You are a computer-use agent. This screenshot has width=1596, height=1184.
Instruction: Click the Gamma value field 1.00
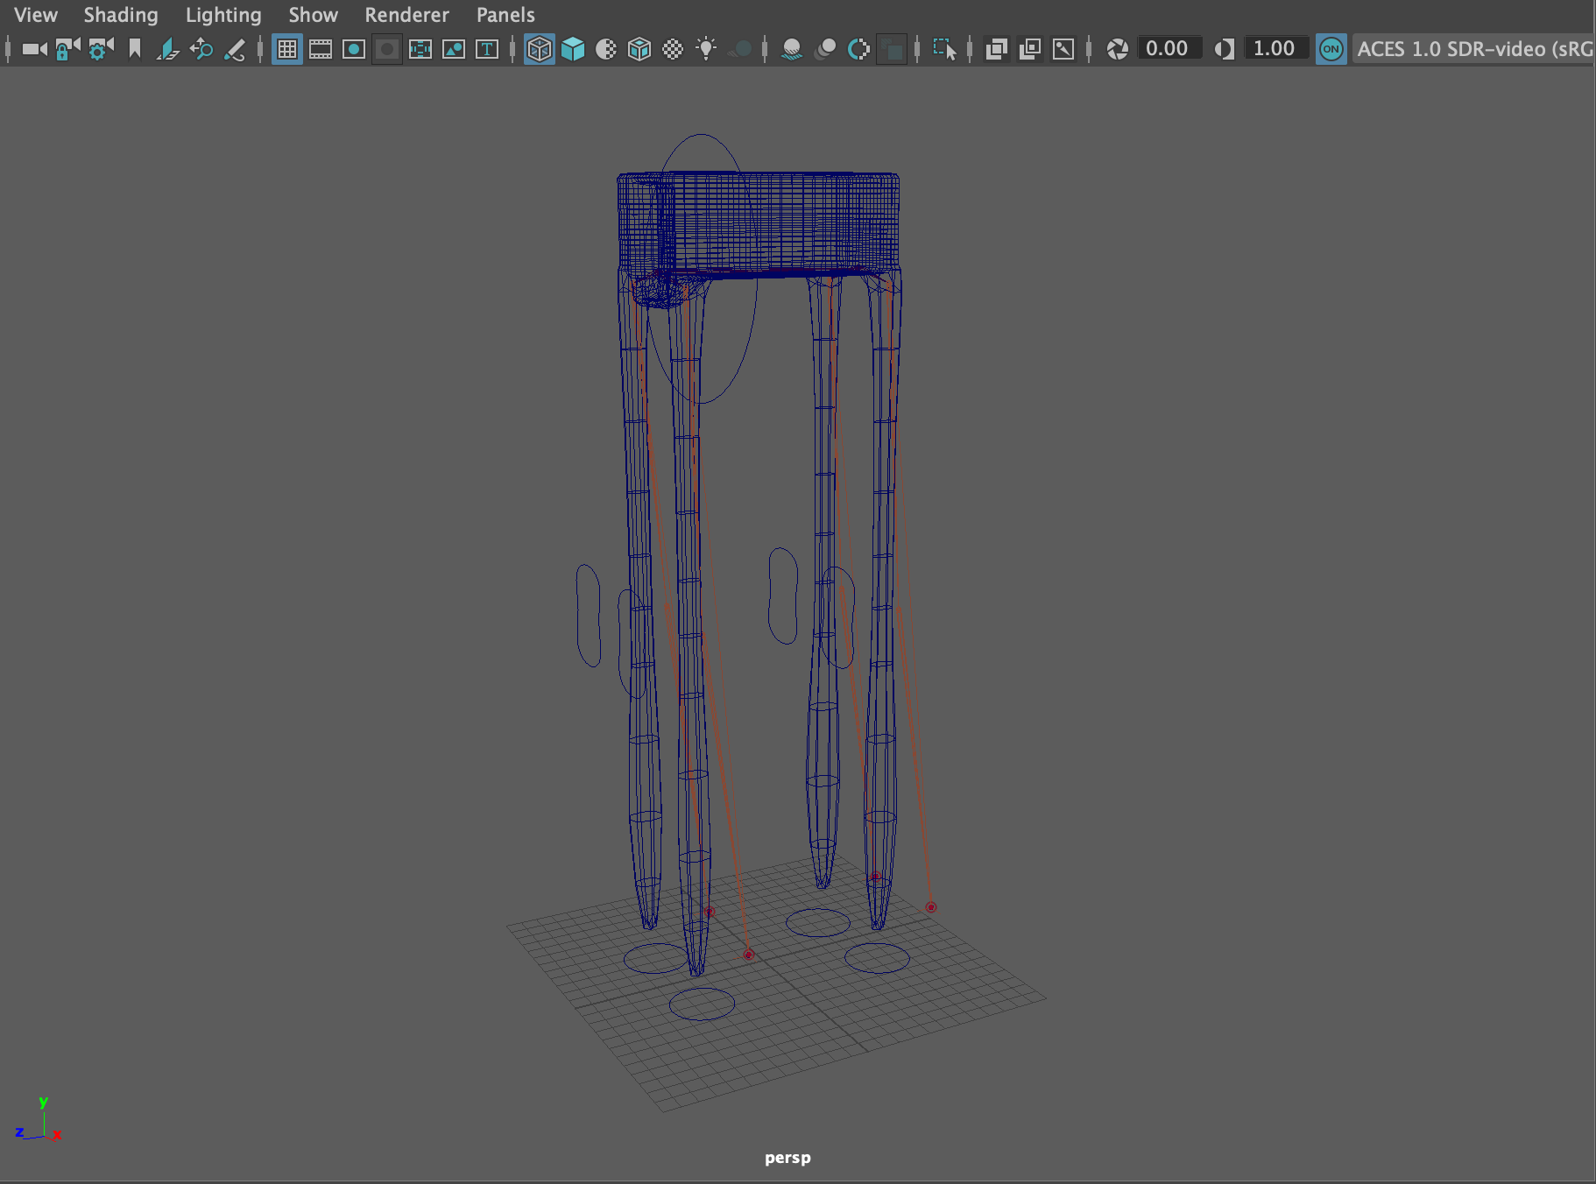tap(1275, 48)
